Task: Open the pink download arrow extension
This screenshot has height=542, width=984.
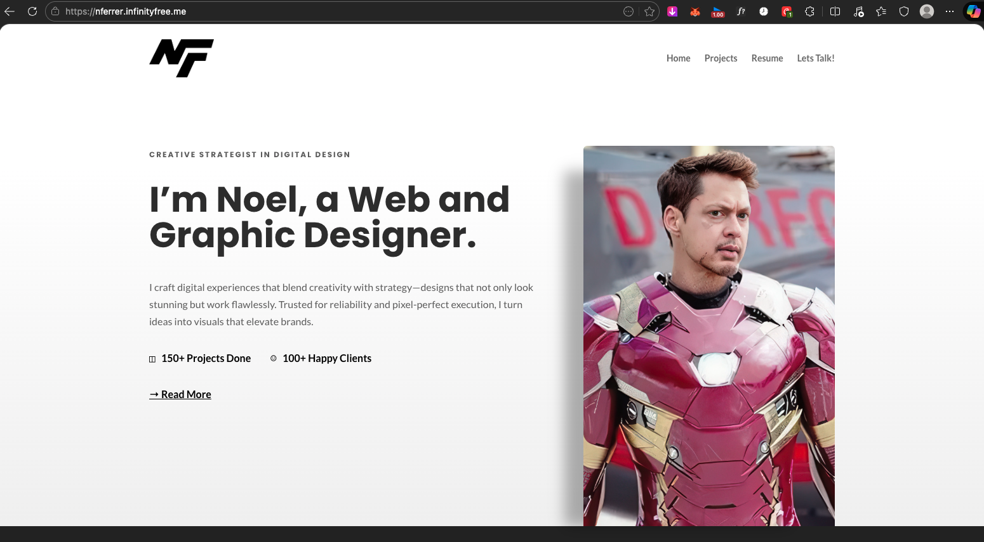Action: [672, 11]
